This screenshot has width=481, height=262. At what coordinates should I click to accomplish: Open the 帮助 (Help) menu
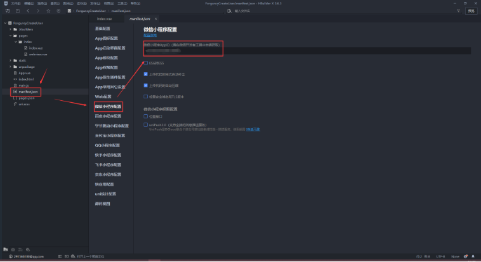135,3
